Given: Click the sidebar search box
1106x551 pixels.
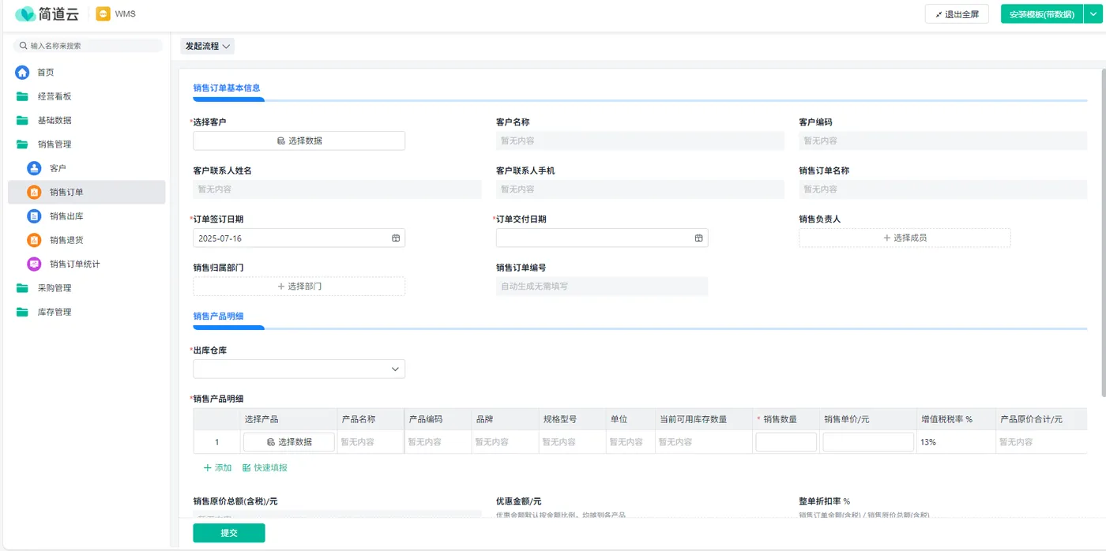Looking at the screenshot, I should pos(88,46).
